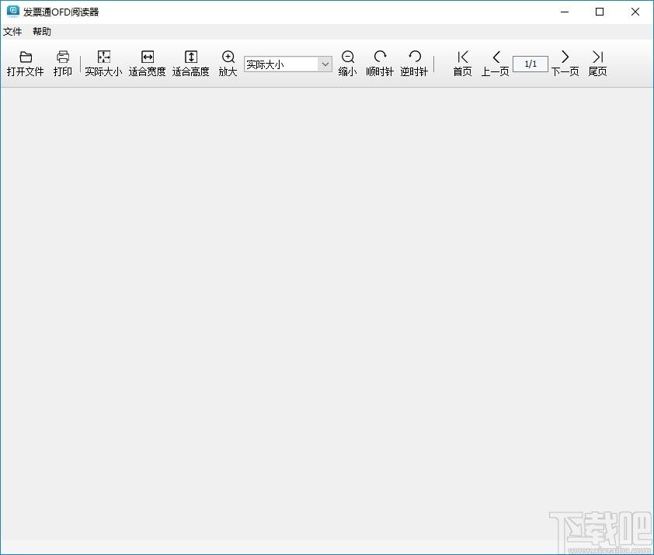654x555 pixels.
Task: Select the fit width icon
Action: tap(148, 57)
